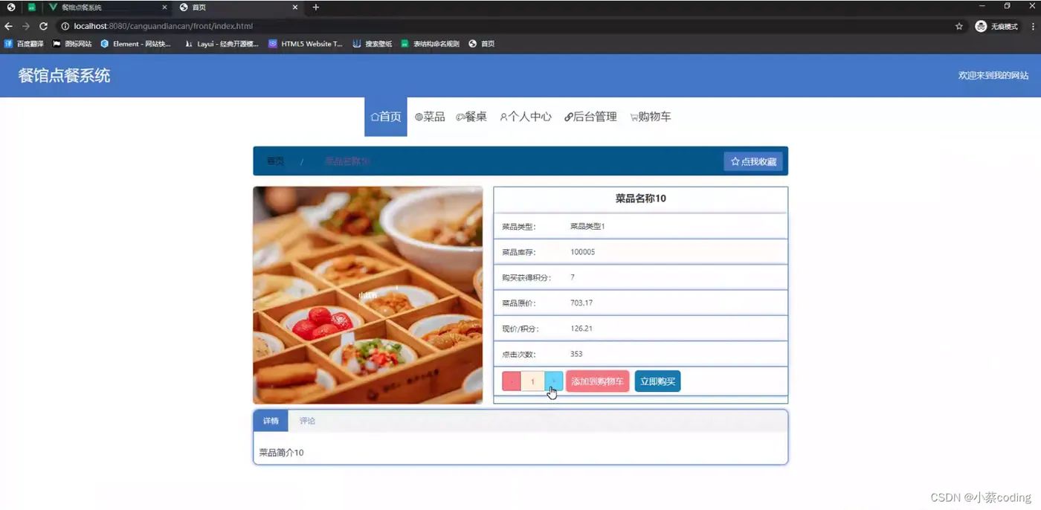Open a new tab with the plus icon

click(316, 7)
